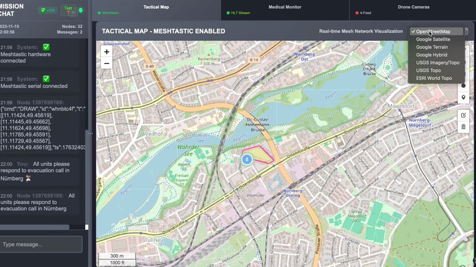
Task: Switch to the Tactical Map tab
Action: point(156,10)
